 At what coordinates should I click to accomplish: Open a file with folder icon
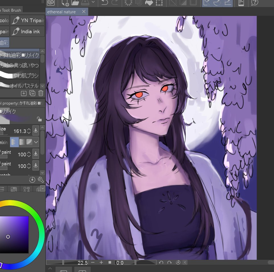pos(75,3)
